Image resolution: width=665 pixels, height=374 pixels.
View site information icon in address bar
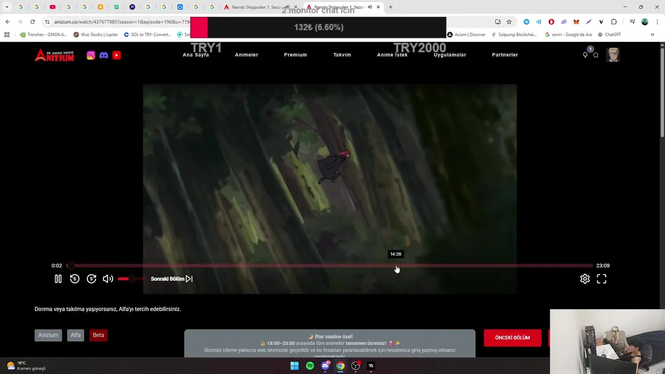point(47,22)
